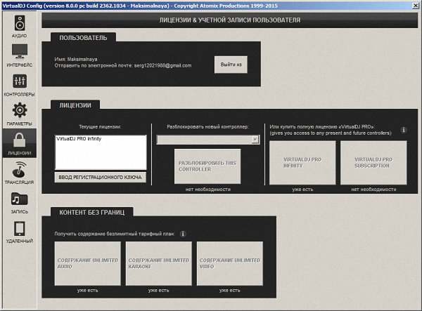Open the Parameters gear icon
The width and height of the screenshot is (422, 311).
pos(20,111)
